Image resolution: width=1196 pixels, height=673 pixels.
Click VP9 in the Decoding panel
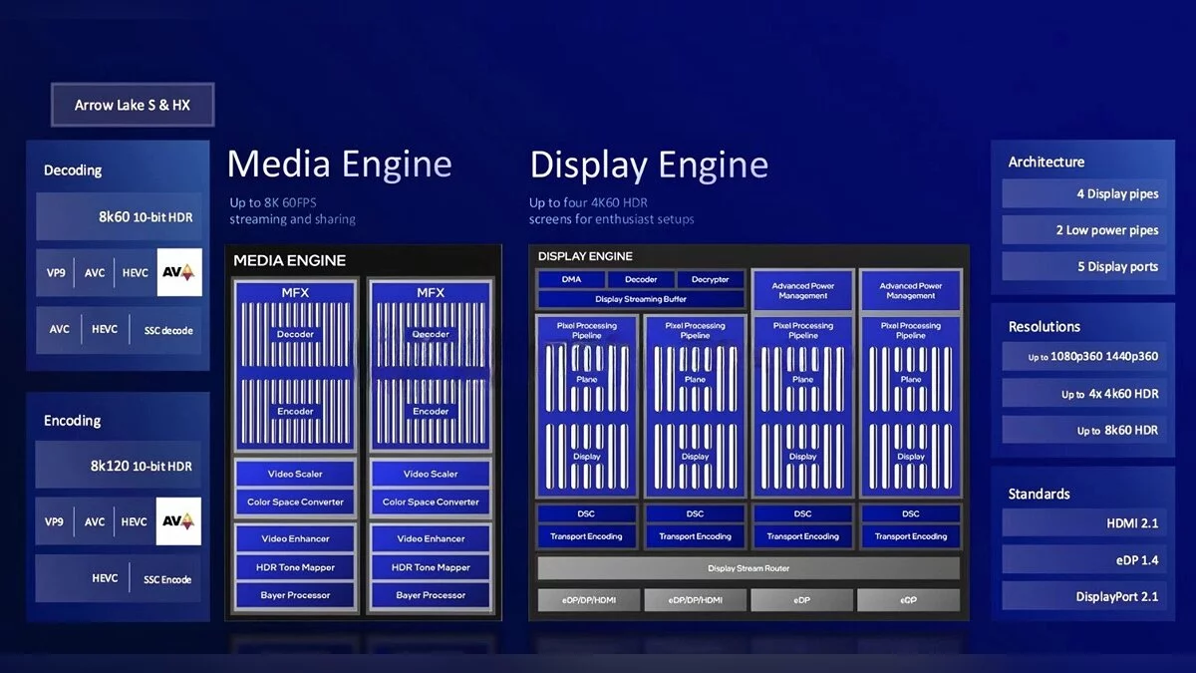[55, 272]
